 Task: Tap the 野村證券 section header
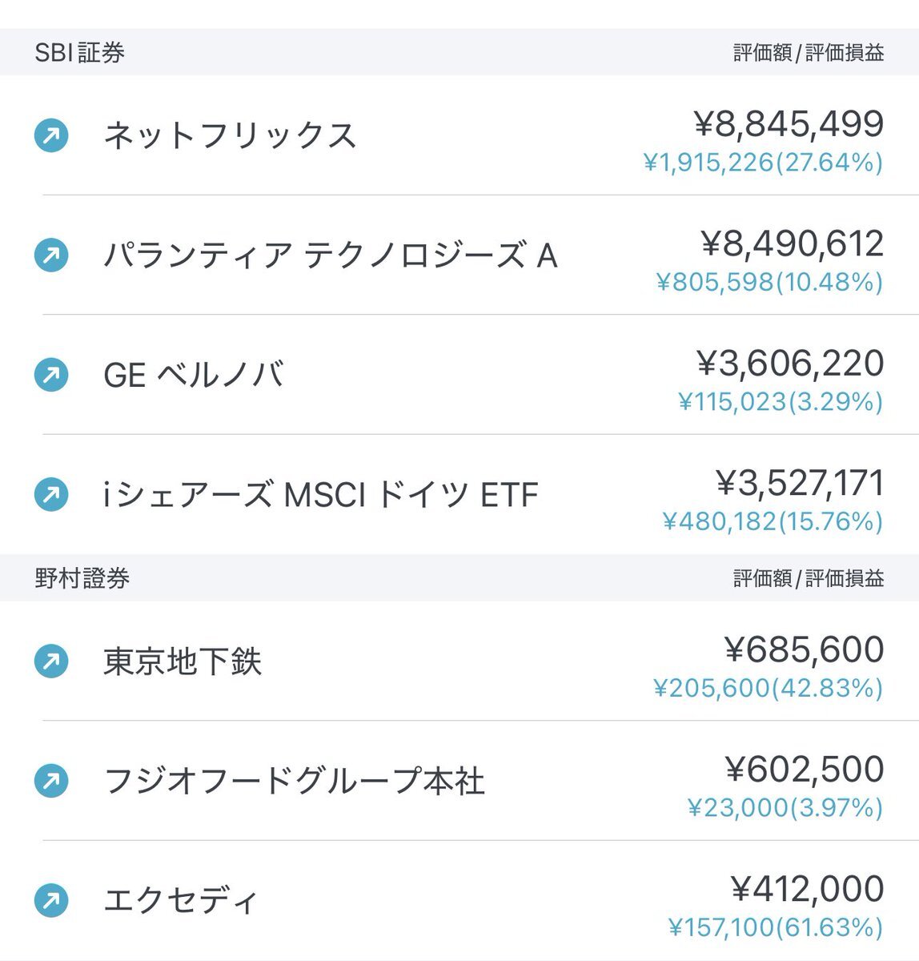coord(459,578)
